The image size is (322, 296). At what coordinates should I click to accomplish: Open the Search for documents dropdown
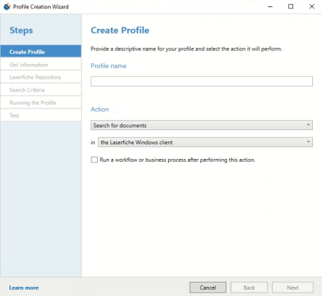[x=202, y=125]
